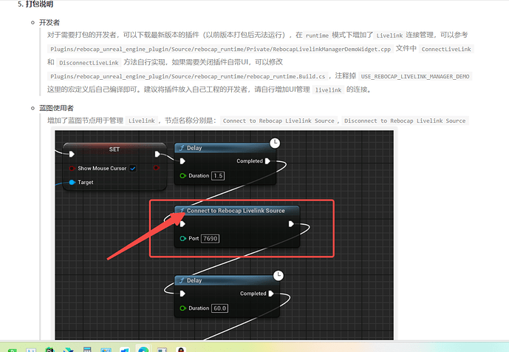Select the SET node title bar
This screenshot has width=509, height=352.
click(115, 149)
